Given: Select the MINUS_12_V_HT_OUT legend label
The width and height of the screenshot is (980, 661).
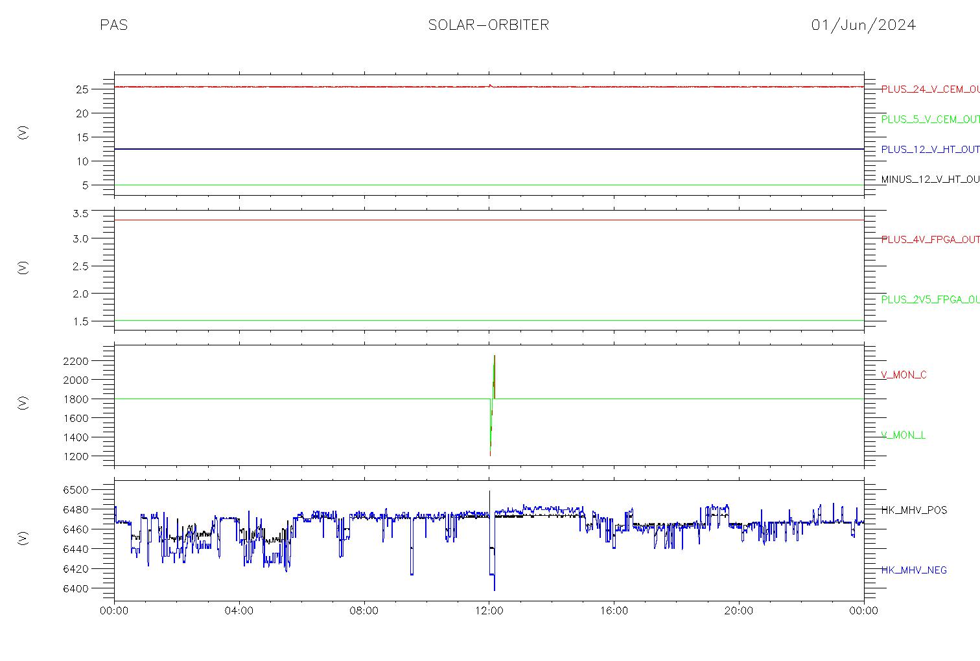Looking at the screenshot, I should coord(930,180).
